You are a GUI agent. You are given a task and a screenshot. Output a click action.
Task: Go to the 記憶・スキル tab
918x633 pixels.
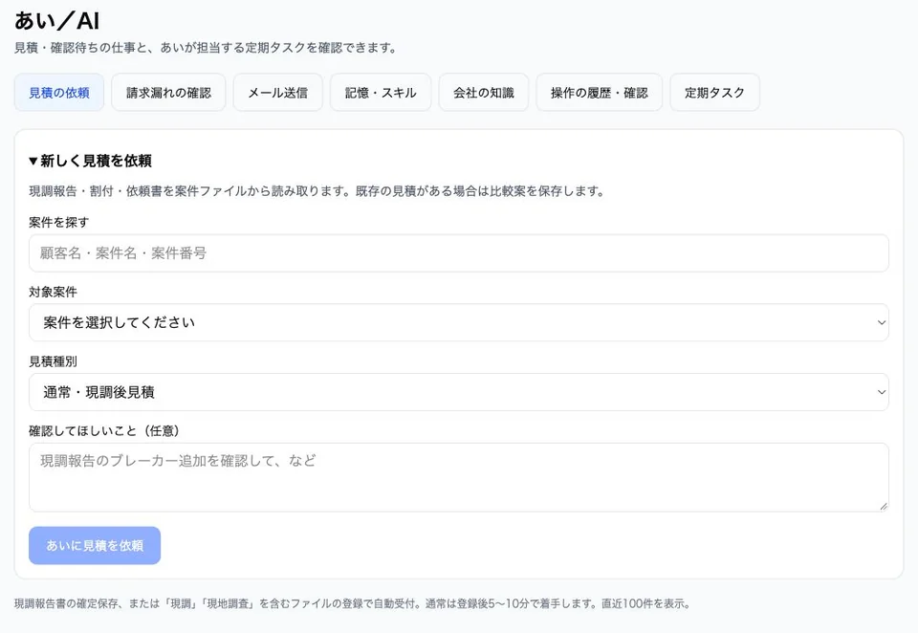381,93
